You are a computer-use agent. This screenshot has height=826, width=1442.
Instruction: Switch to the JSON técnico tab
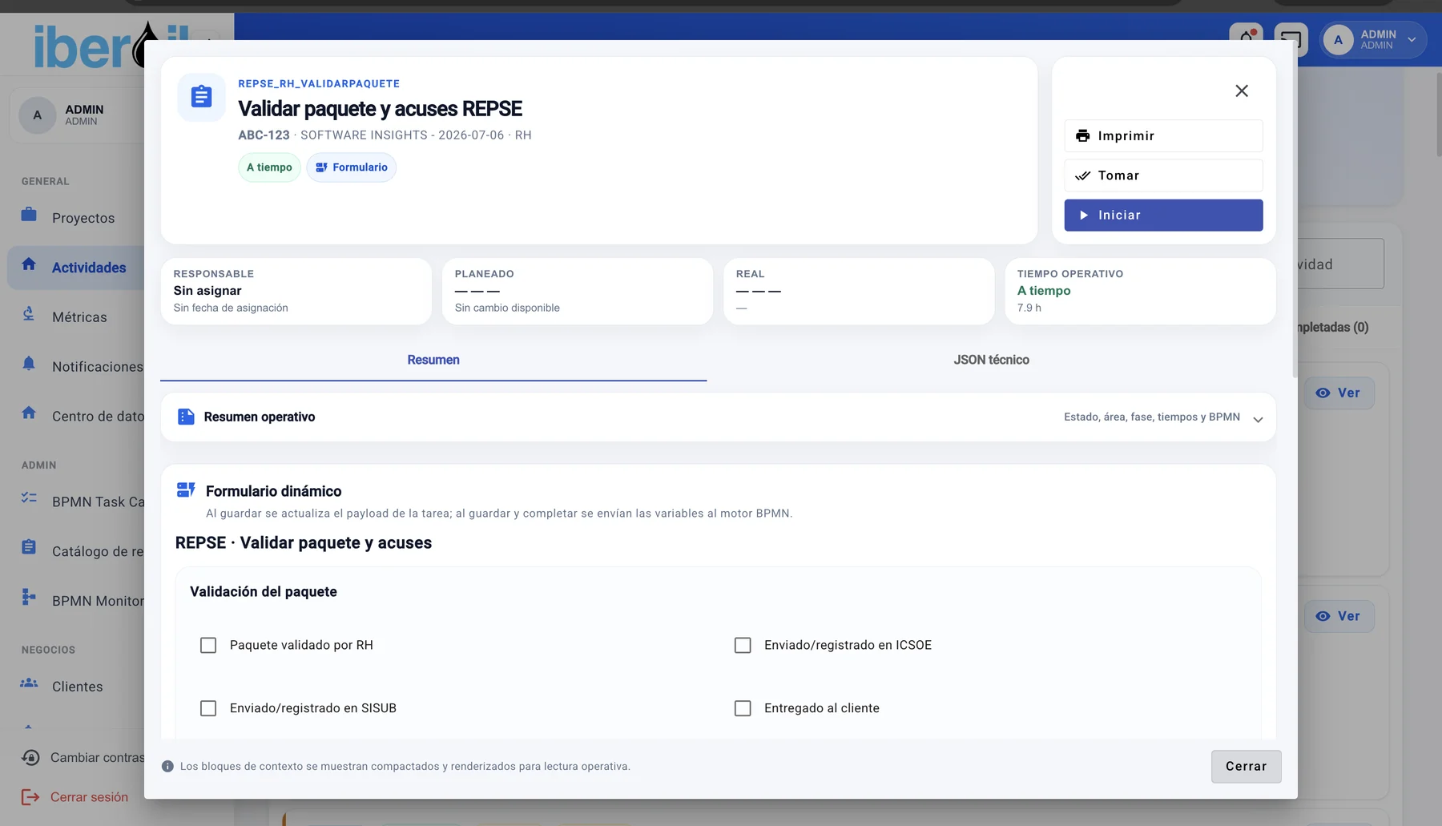(x=991, y=360)
